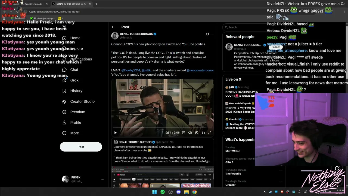This screenshot has width=348, height=196.
Task: Click the Post compose button
Action: coord(81,147)
